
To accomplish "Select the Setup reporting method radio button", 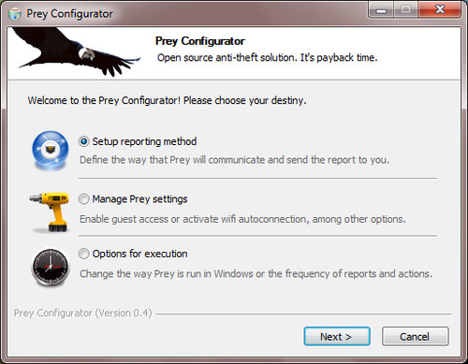I will [x=84, y=141].
